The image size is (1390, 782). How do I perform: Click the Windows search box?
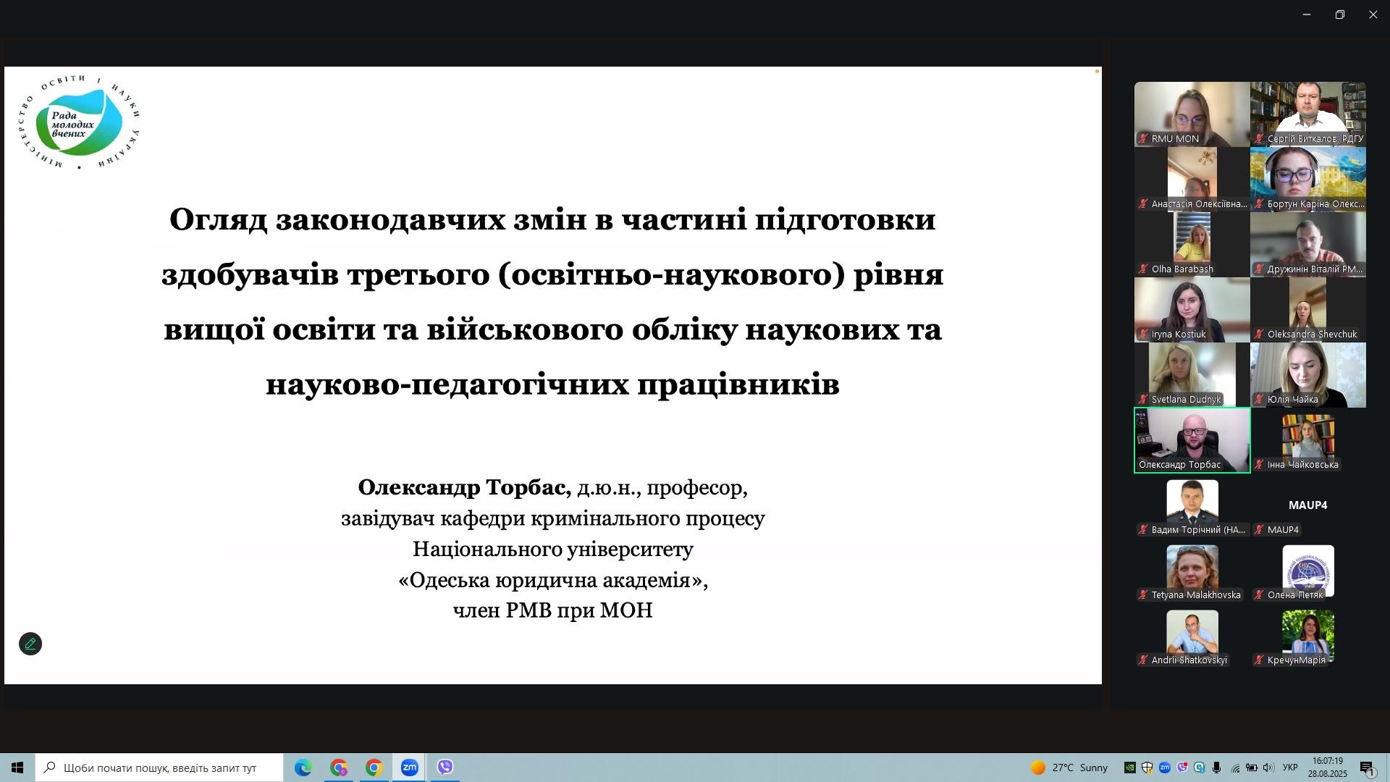[159, 768]
